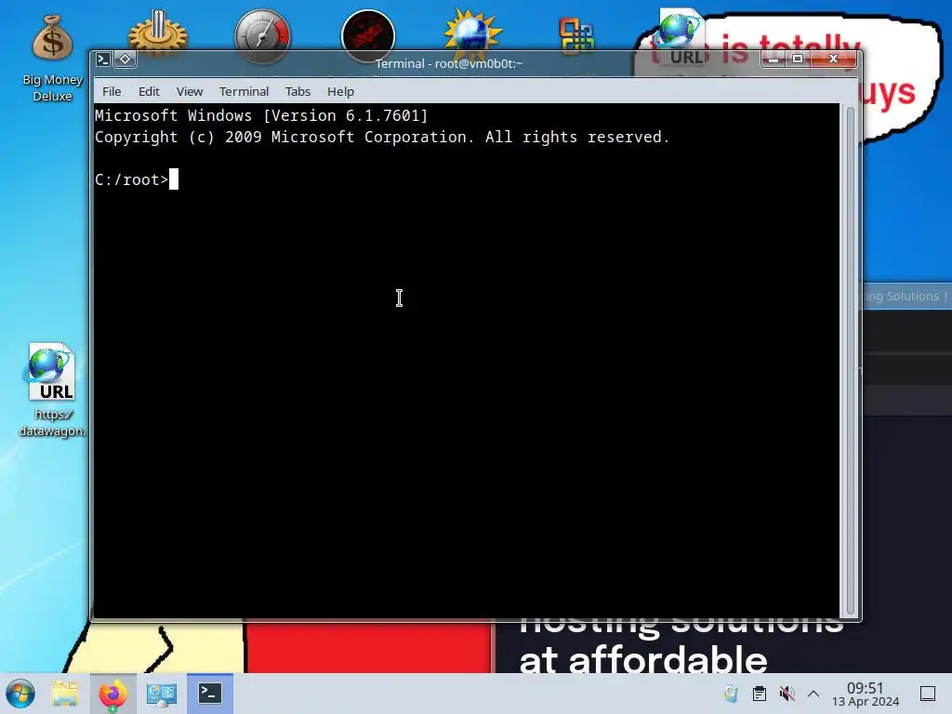Open the colorful puzzle squares desktop icon
Screen dimensions: 952x714
576,35
